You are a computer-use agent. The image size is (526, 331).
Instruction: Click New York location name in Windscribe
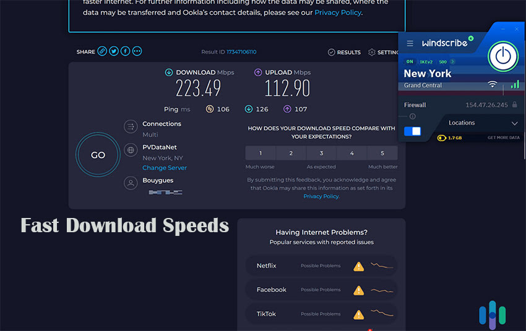click(x=428, y=73)
